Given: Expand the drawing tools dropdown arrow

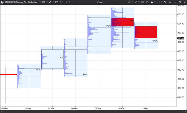Looking at the screenshot, I should [x=53, y=2].
